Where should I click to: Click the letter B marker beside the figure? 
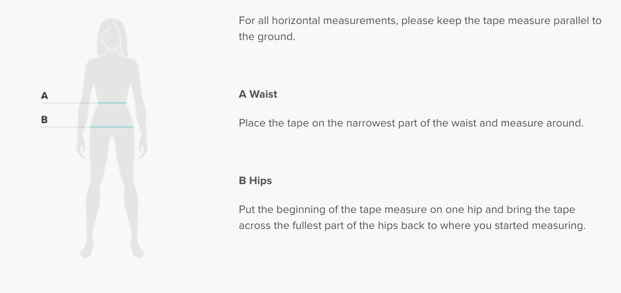point(44,119)
